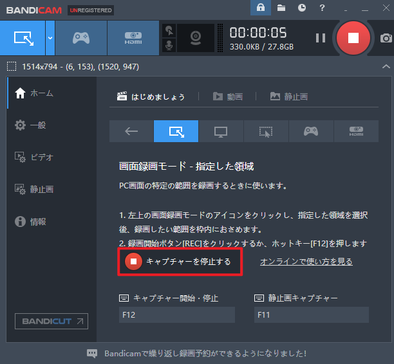Select the HDMI device icon in mode row
The image size is (394, 364).
[x=356, y=131]
